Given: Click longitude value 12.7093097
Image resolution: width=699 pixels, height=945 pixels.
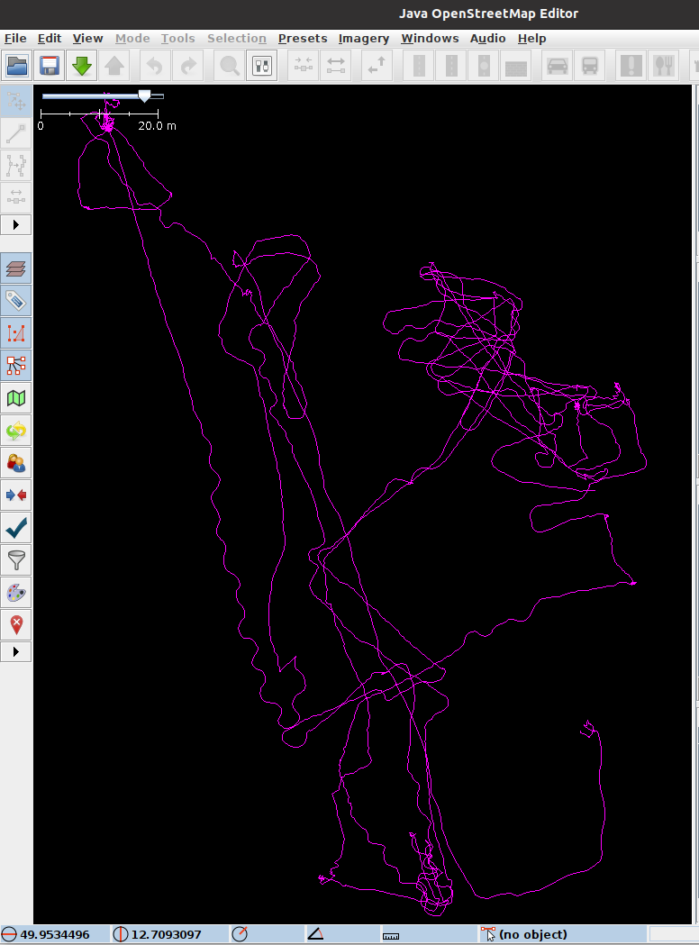Looking at the screenshot, I should click(x=167, y=935).
